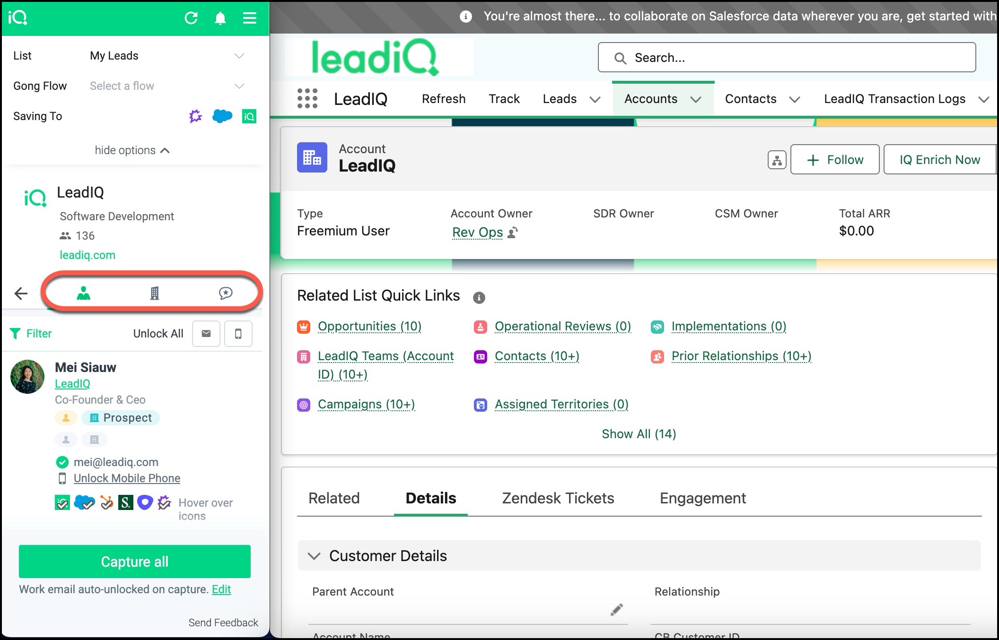Click the dark green S integration icon
The height and width of the screenshot is (640, 999).
pyautogui.click(x=125, y=502)
